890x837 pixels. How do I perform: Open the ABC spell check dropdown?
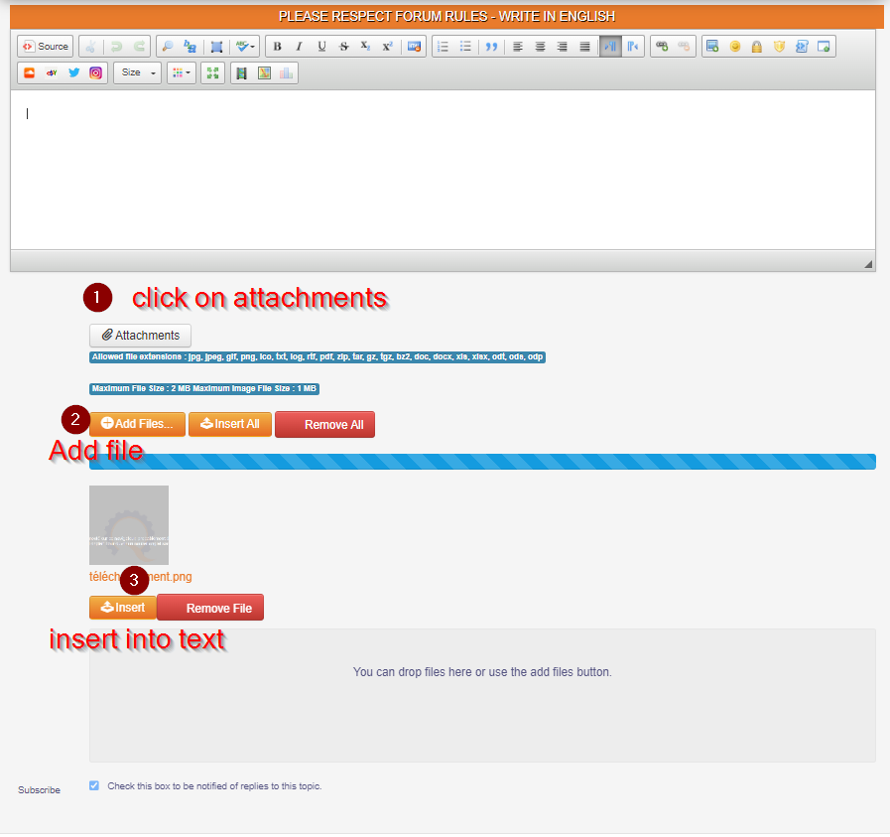[245, 47]
